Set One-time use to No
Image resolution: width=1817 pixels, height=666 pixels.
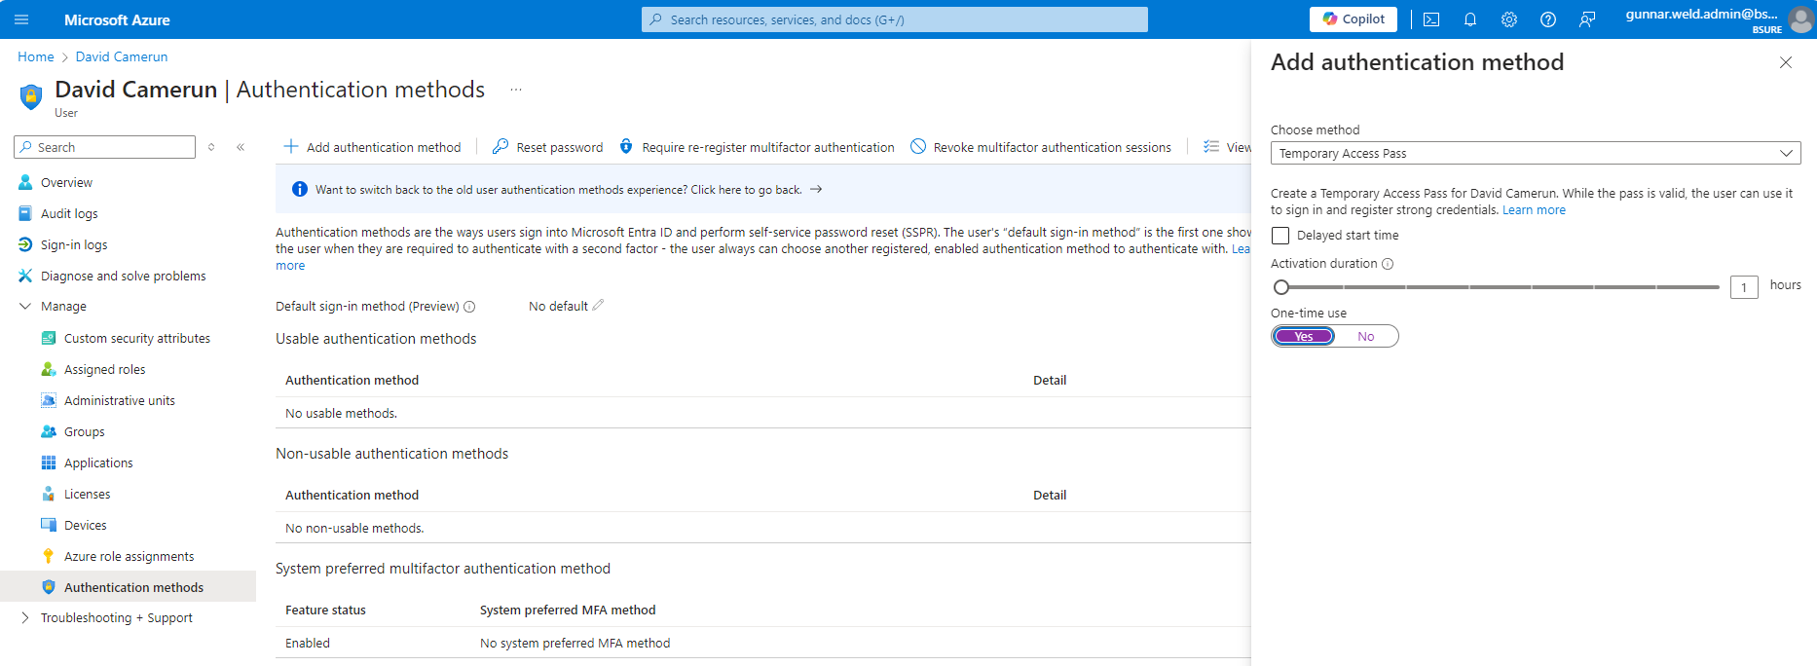(1366, 336)
